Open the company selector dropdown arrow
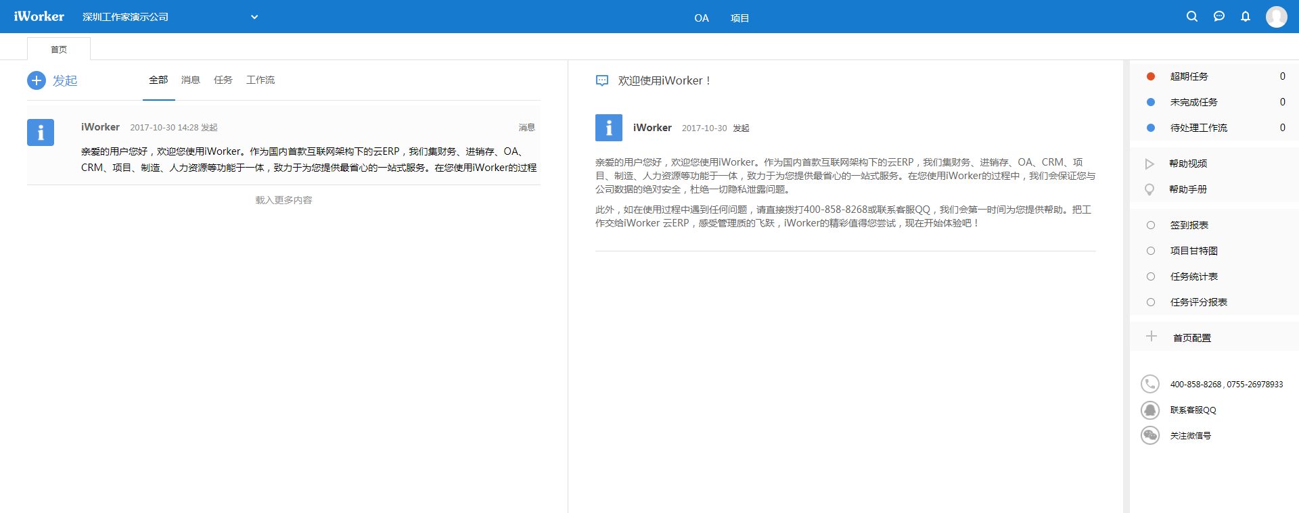The image size is (1299, 513). click(x=254, y=17)
